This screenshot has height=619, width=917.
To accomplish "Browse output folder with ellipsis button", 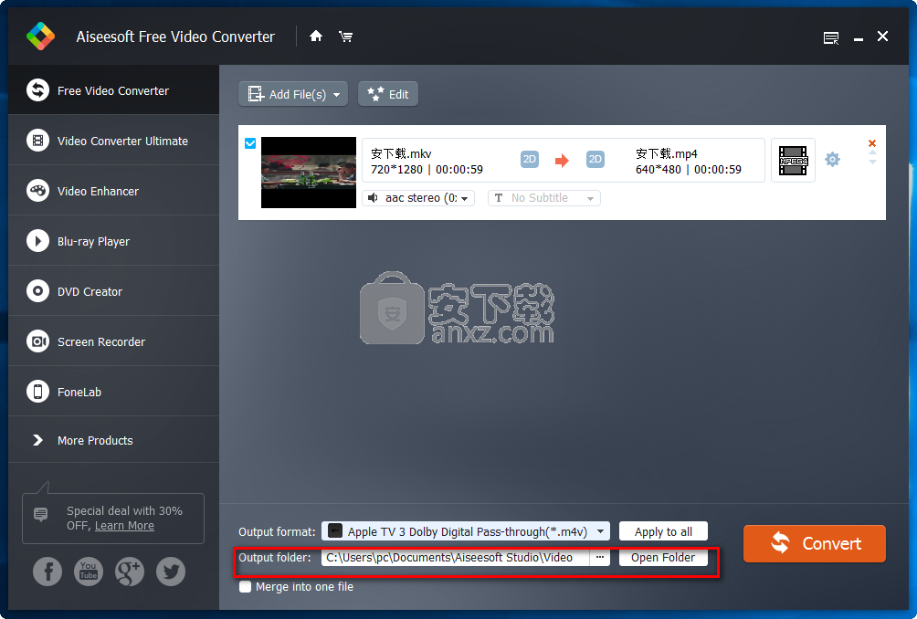I will click(599, 558).
